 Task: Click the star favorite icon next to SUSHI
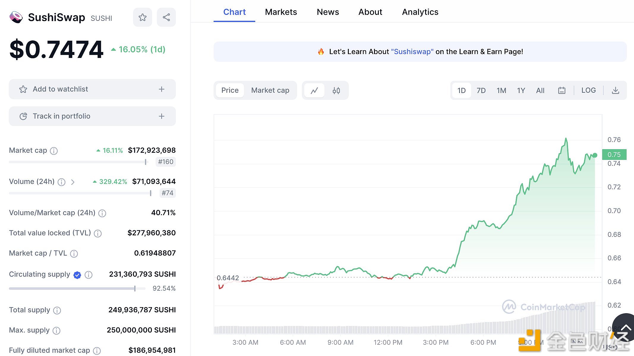point(143,18)
